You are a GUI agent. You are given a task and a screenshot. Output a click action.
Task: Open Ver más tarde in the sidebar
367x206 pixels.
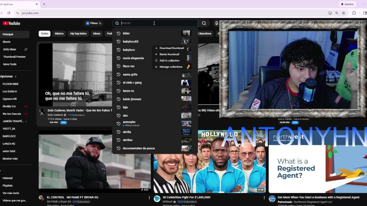coord(11,193)
